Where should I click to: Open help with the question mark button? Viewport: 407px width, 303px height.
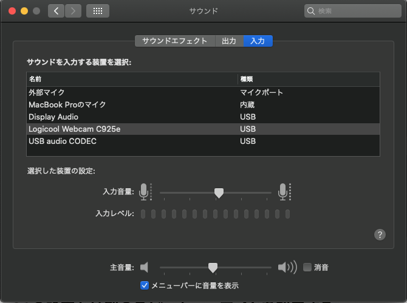(x=380, y=235)
